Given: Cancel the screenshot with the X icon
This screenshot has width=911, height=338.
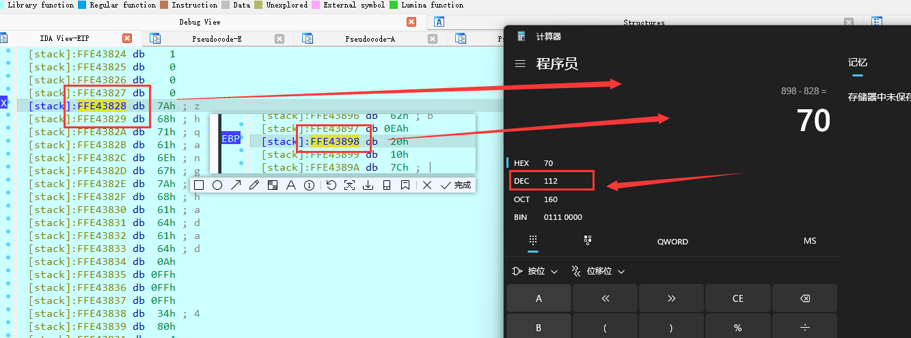Looking at the screenshot, I should coord(427,185).
